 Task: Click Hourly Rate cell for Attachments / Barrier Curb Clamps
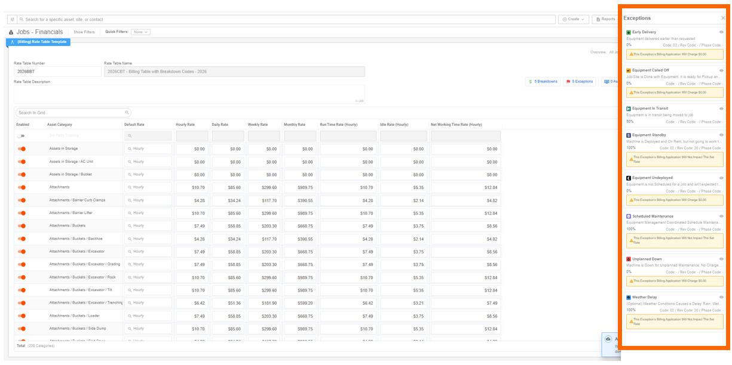tap(192, 200)
